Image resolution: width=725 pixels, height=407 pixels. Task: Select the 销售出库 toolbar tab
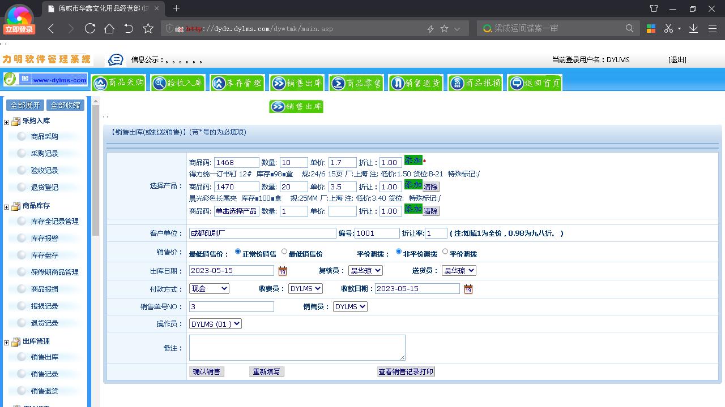[296, 82]
